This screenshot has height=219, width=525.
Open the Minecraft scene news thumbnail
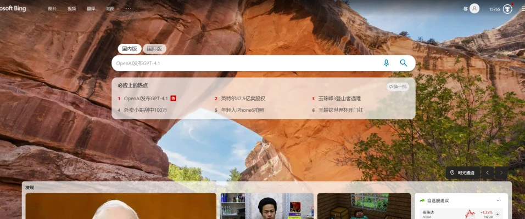(364, 206)
